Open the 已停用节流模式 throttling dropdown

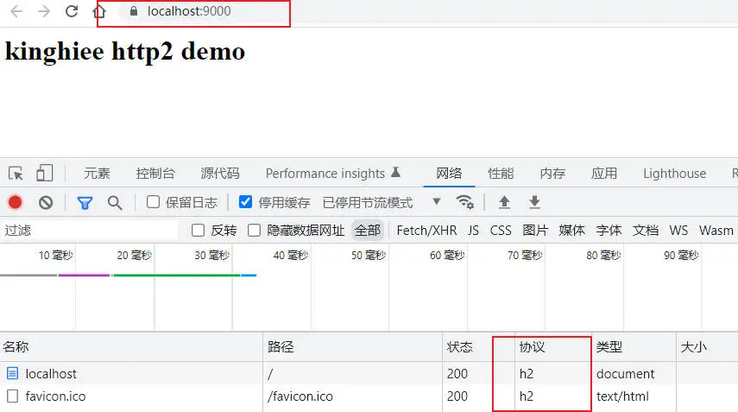pos(382,202)
